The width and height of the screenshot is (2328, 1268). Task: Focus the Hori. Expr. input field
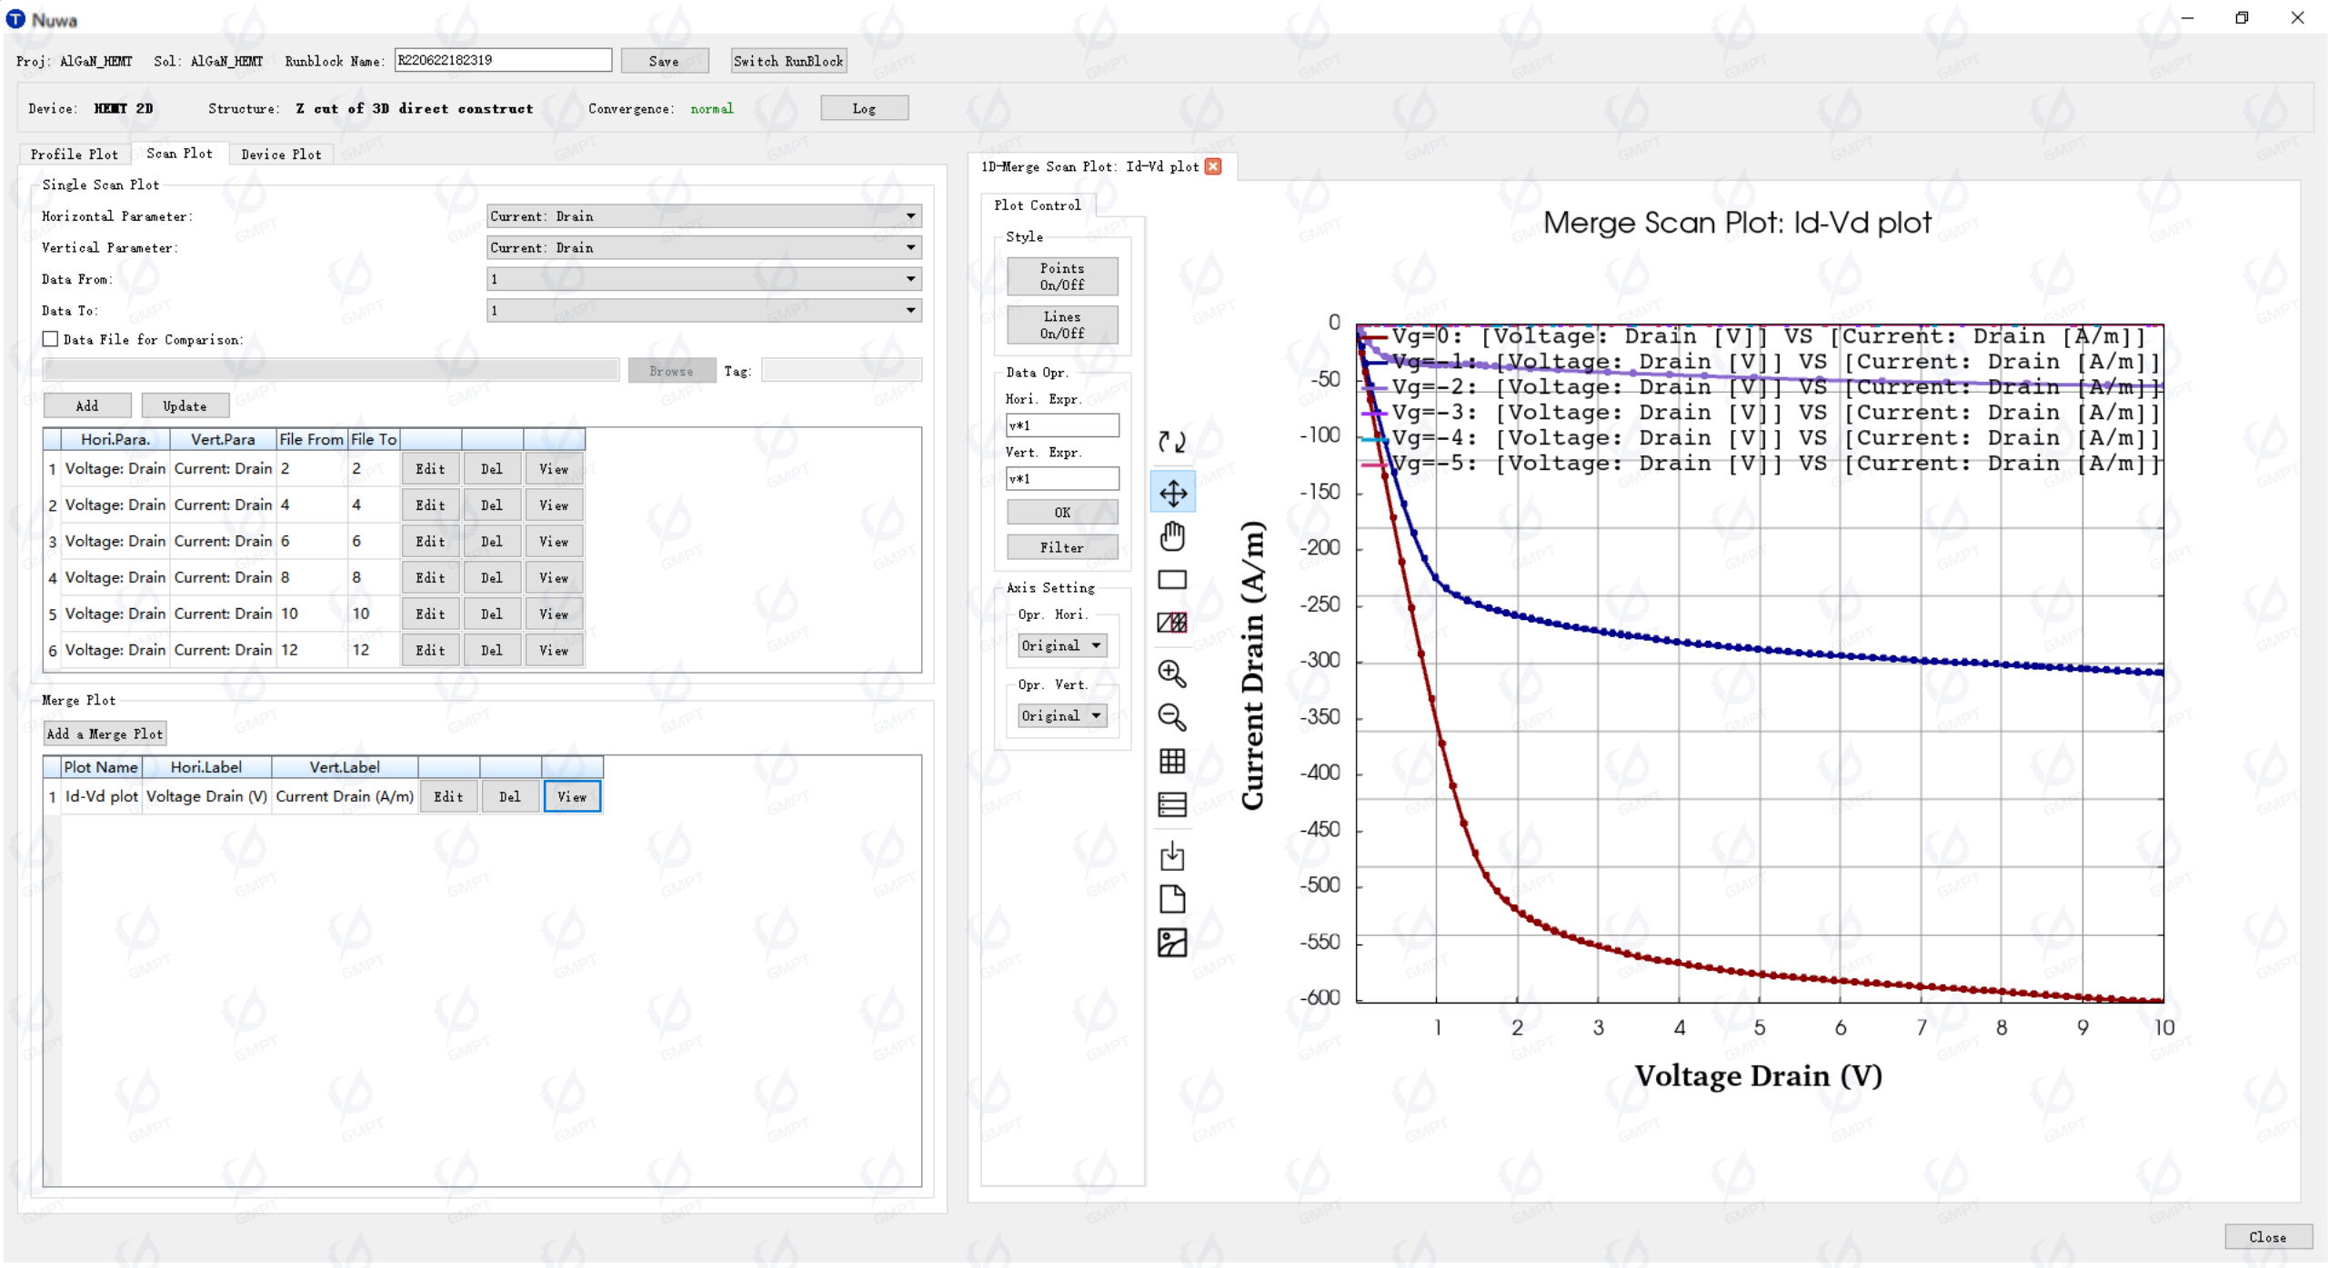1062,425
